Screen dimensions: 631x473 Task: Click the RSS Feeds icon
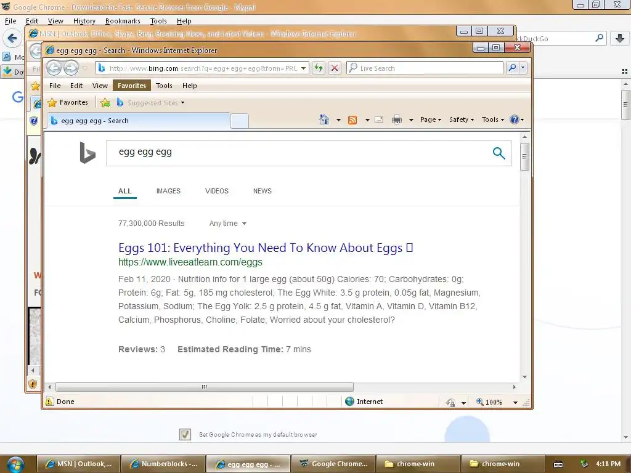click(352, 120)
